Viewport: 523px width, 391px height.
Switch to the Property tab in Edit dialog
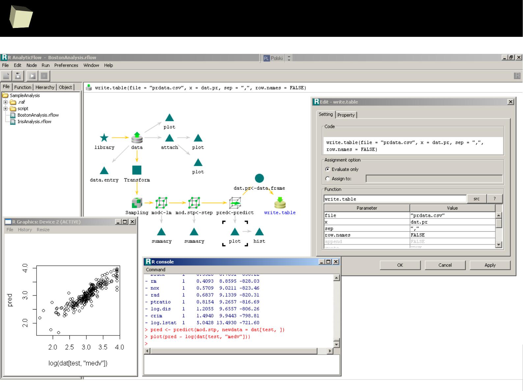pyautogui.click(x=346, y=115)
